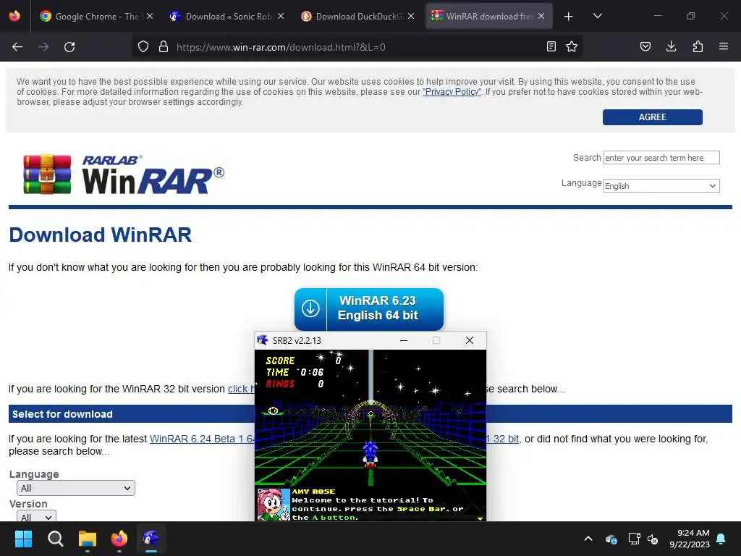Open the extensions puzzle icon

click(x=698, y=47)
